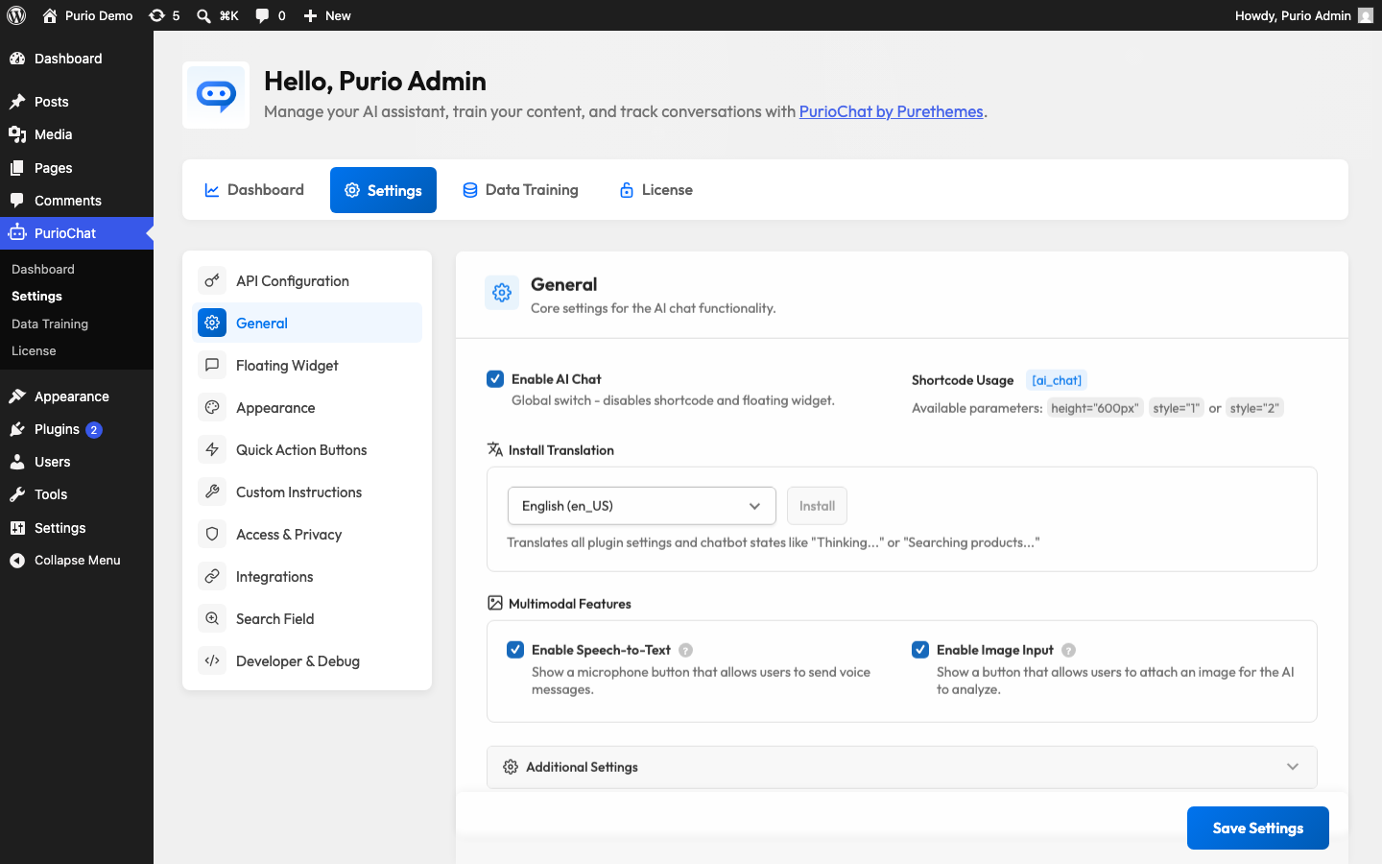1382x864 pixels.
Task: Open the Data Training tab
Action: point(520,190)
